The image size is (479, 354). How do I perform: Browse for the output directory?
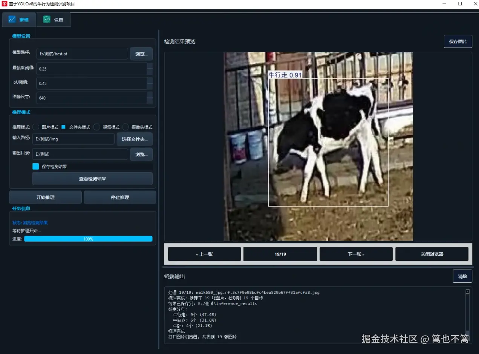pyautogui.click(x=141, y=154)
